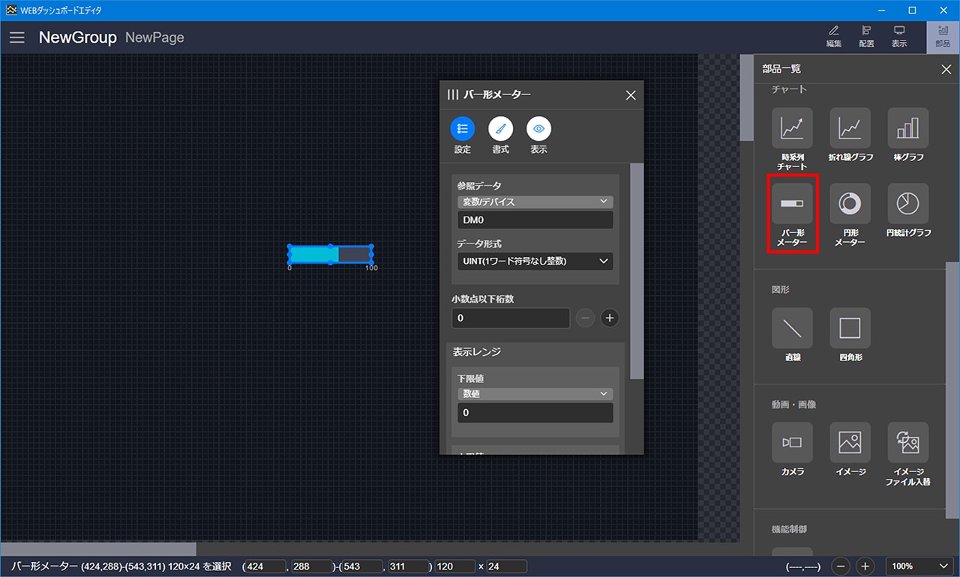Open the 参照データ 変数/デバイス dropdown
The width and height of the screenshot is (960, 577).
pyautogui.click(x=535, y=202)
